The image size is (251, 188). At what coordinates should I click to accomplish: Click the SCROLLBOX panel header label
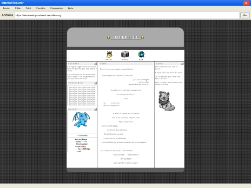coord(76,83)
